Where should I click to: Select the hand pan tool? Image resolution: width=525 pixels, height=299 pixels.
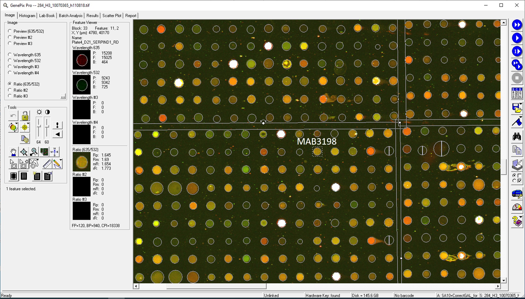[x=13, y=152]
